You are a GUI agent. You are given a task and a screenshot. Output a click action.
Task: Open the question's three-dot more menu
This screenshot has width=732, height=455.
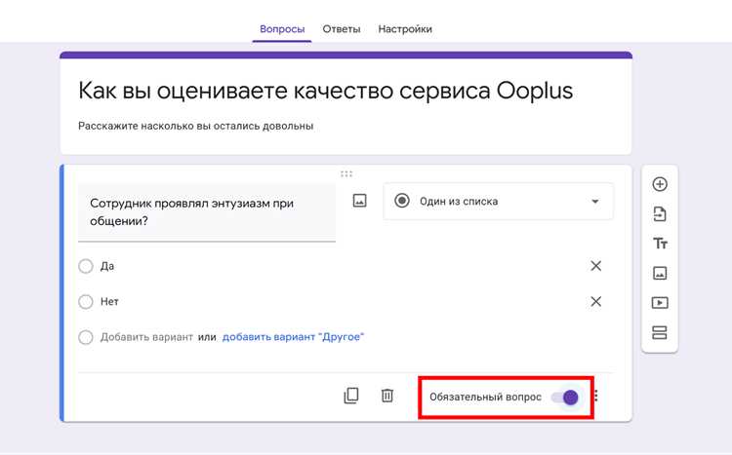point(596,397)
